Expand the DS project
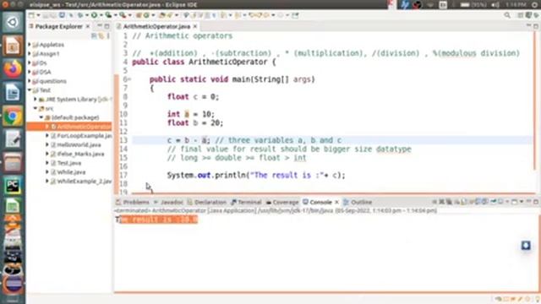The height and width of the screenshot is (304, 541). tap(30, 62)
